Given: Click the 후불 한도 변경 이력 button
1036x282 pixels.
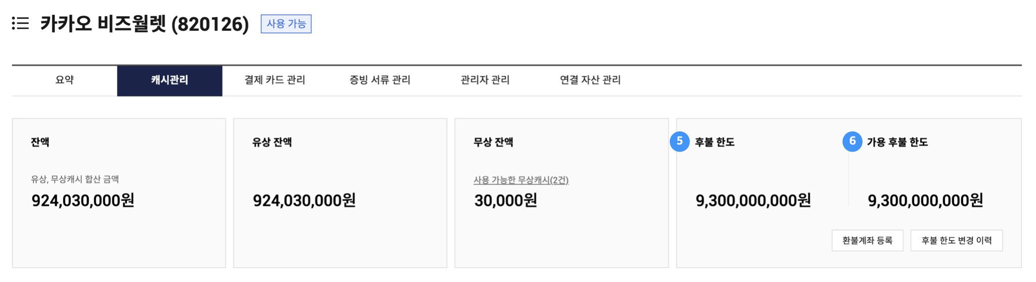Looking at the screenshot, I should (956, 241).
